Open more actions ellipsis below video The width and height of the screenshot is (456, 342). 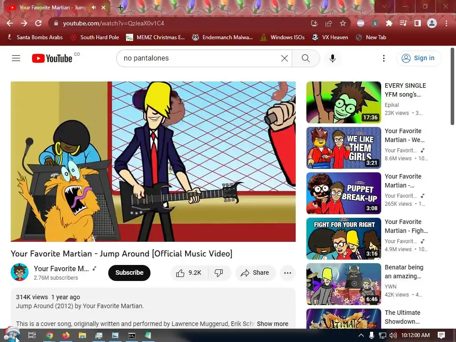point(288,273)
